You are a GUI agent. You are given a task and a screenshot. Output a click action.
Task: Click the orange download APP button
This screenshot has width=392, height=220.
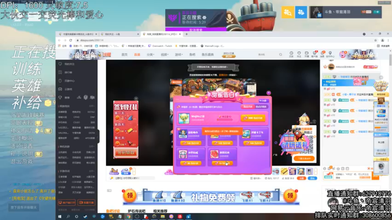pos(304,158)
